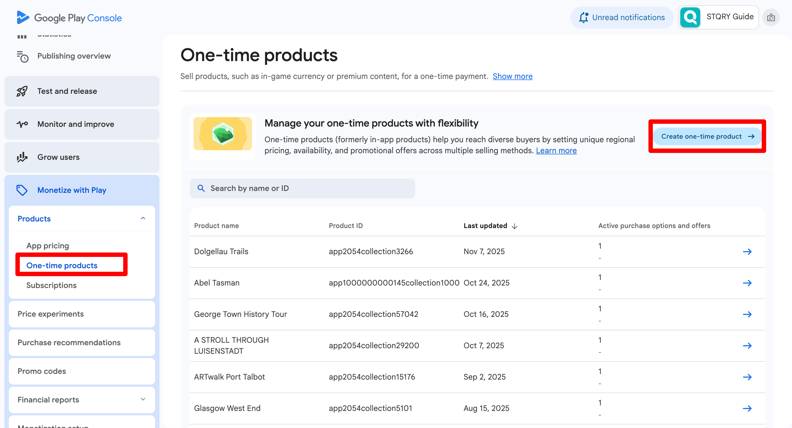Select Subscriptions in the sidebar
The width and height of the screenshot is (792, 428).
pyautogui.click(x=51, y=285)
